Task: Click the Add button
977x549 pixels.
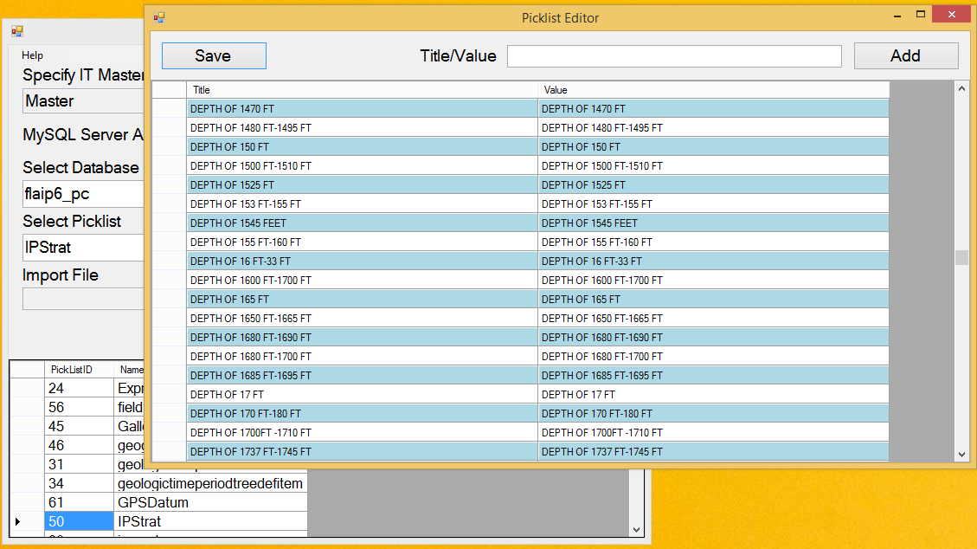Action: pyautogui.click(x=905, y=56)
